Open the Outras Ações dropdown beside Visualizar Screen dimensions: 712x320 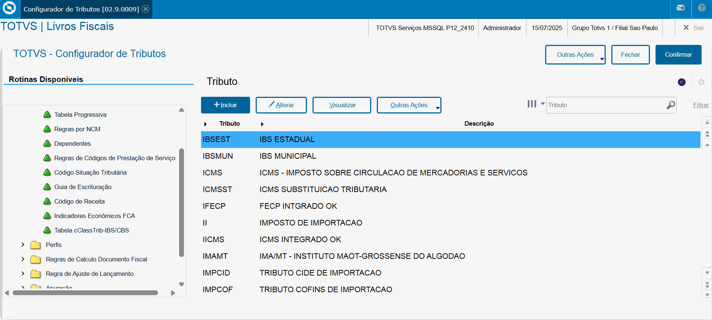coord(409,105)
